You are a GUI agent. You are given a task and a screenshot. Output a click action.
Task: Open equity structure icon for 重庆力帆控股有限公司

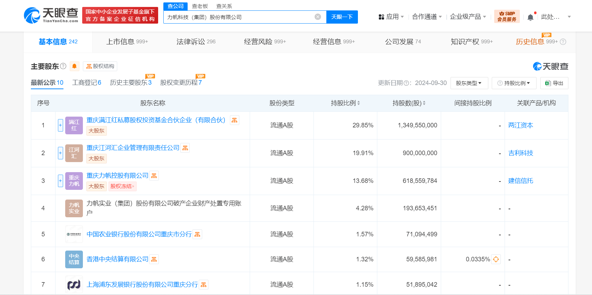154,176
